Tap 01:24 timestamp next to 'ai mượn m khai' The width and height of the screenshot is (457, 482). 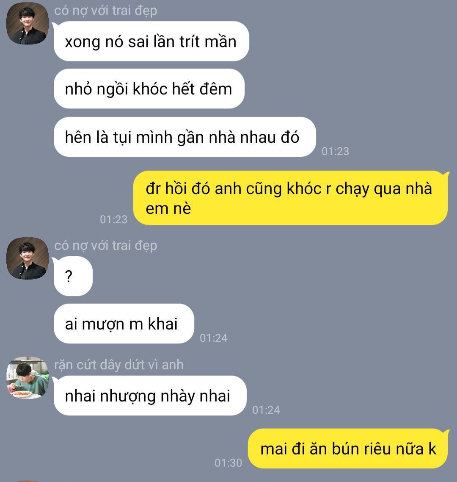pyautogui.click(x=213, y=338)
